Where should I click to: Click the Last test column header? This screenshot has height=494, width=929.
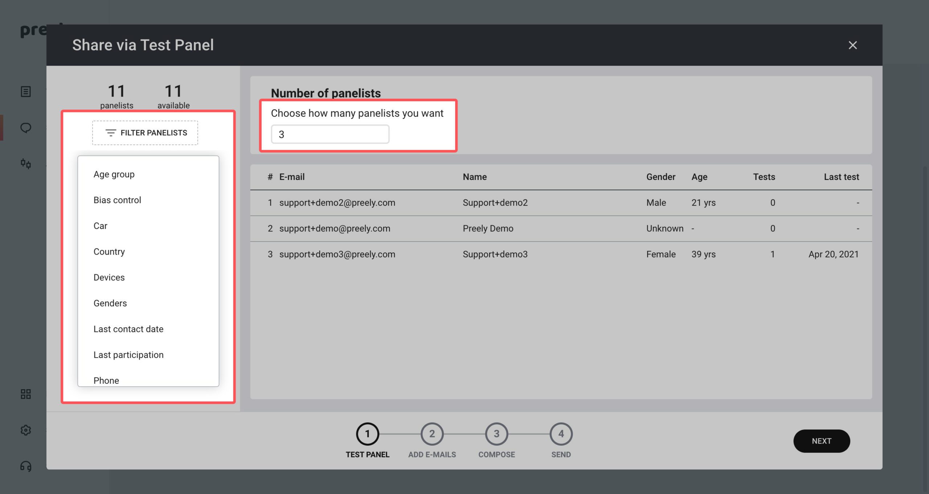pyautogui.click(x=841, y=177)
